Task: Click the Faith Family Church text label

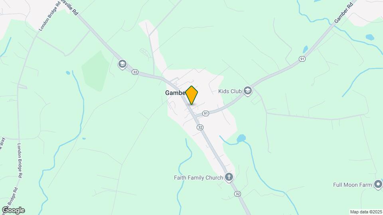Action: point(198,178)
